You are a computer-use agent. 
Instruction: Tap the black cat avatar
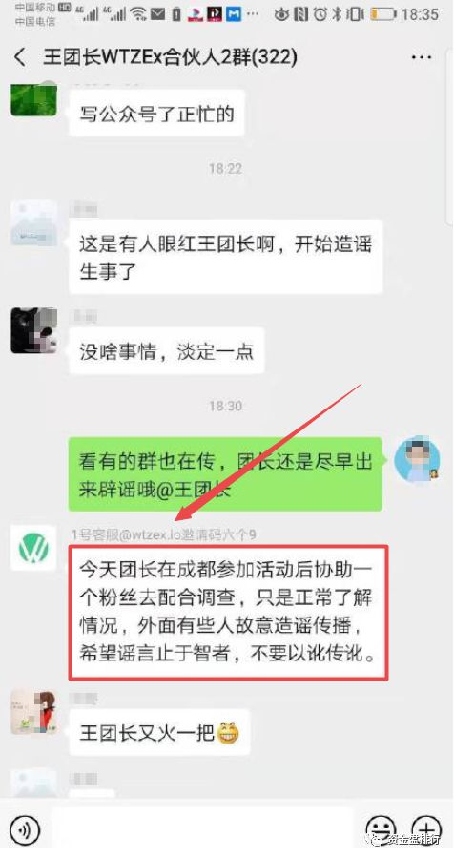(33, 330)
